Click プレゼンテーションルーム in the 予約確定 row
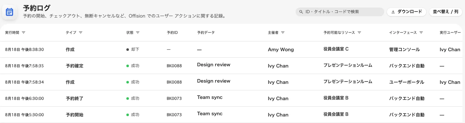This screenshot has height=123, width=465. coord(348,65)
